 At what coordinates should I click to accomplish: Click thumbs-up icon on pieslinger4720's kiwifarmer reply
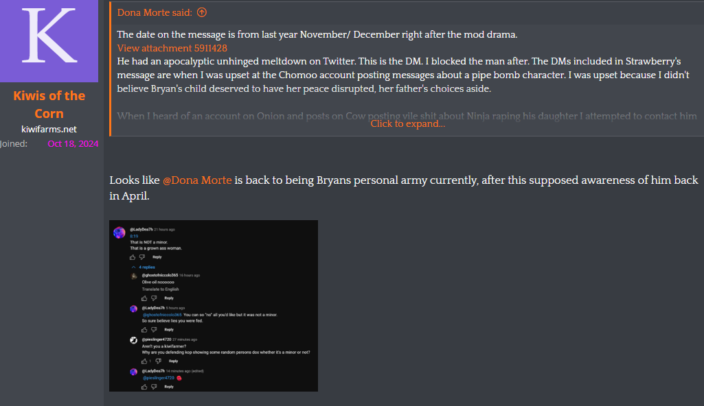tap(144, 361)
